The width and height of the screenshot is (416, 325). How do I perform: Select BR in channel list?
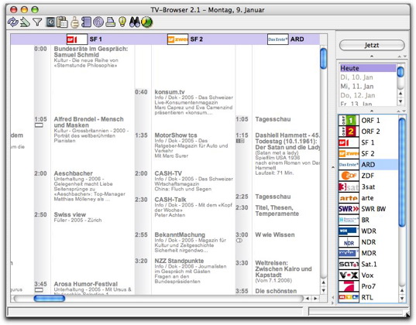pos(368,220)
